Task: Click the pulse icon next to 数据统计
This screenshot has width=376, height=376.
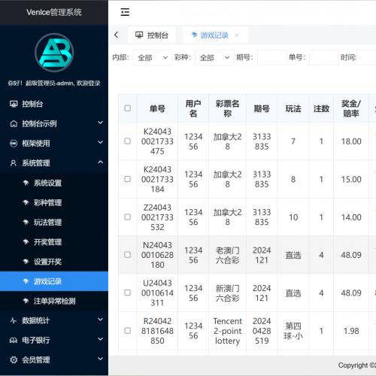Action: click(14, 320)
